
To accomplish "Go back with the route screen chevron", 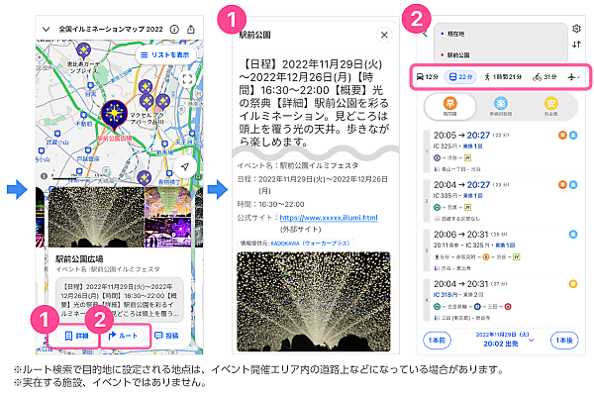I will (x=426, y=34).
